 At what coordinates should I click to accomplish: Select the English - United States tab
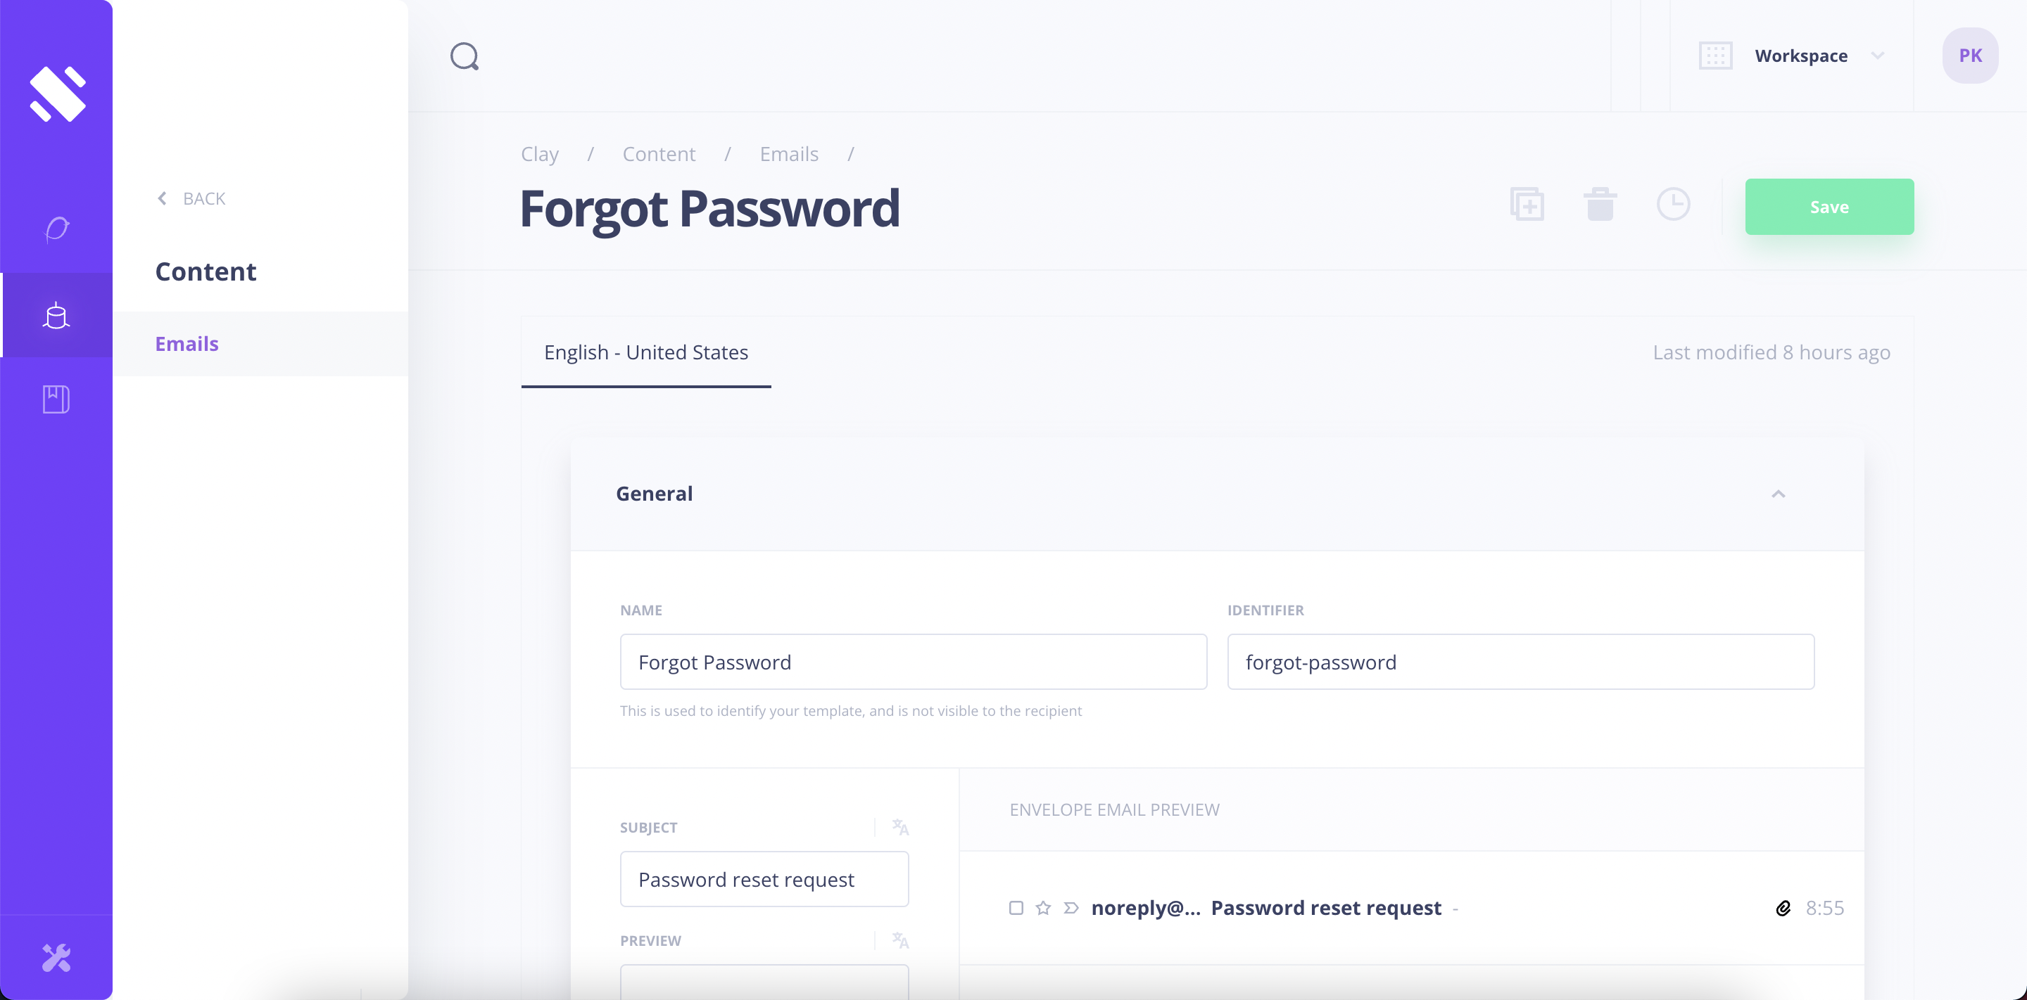646,352
